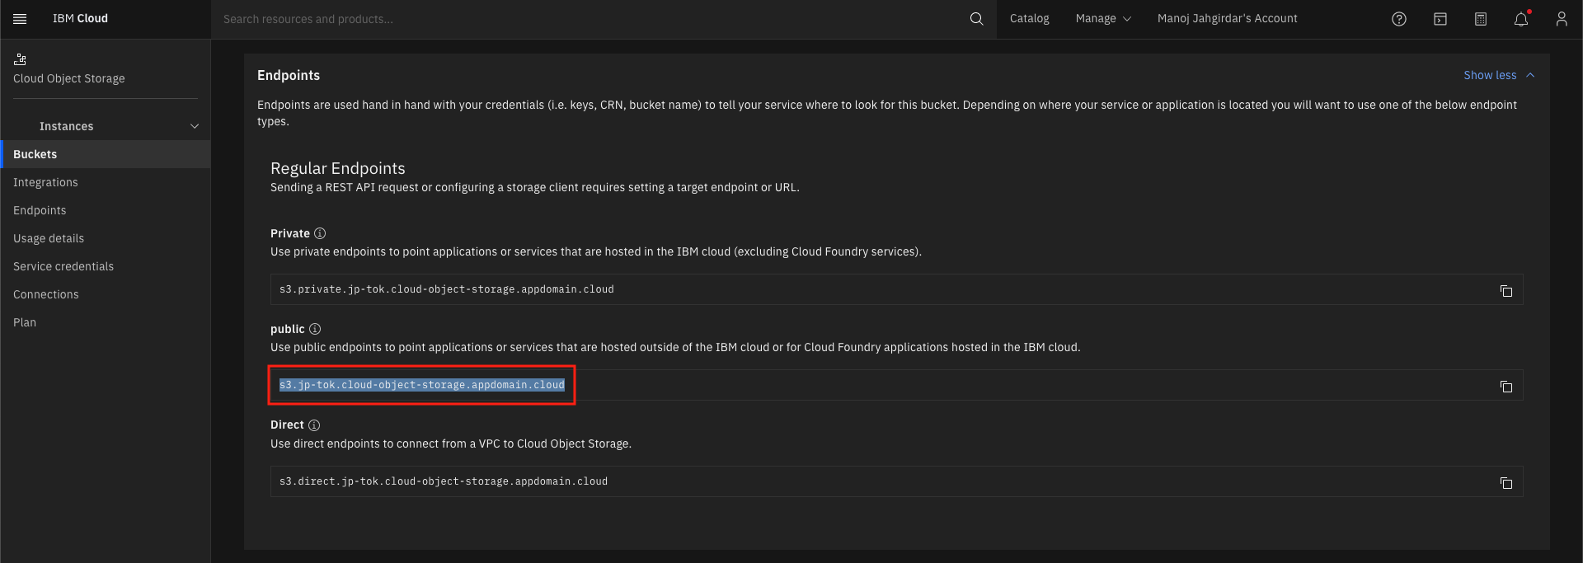Screen dimensions: 1583x563
Task: Open the user profile avatar icon
Action: coord(1562,19)
